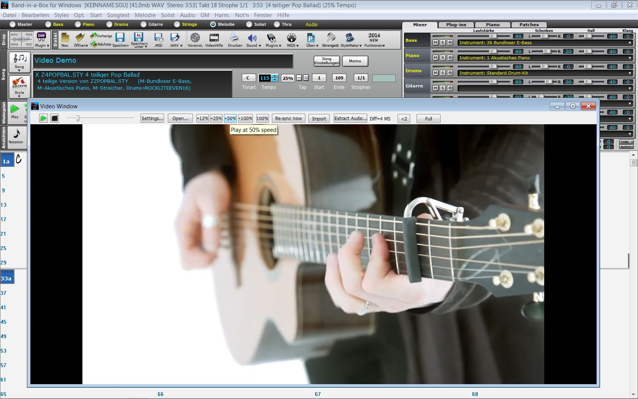Viewport: 638px width, 399px height.
Task: Click the Drucken print icon
Action: (235, 38)
